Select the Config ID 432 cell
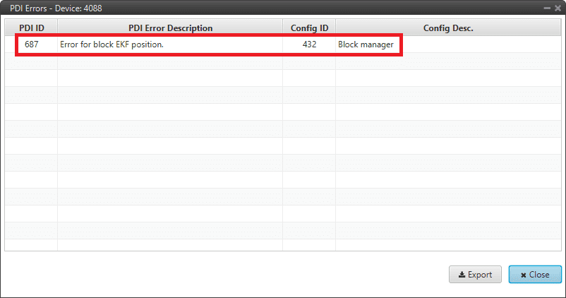 coord(309,44)
